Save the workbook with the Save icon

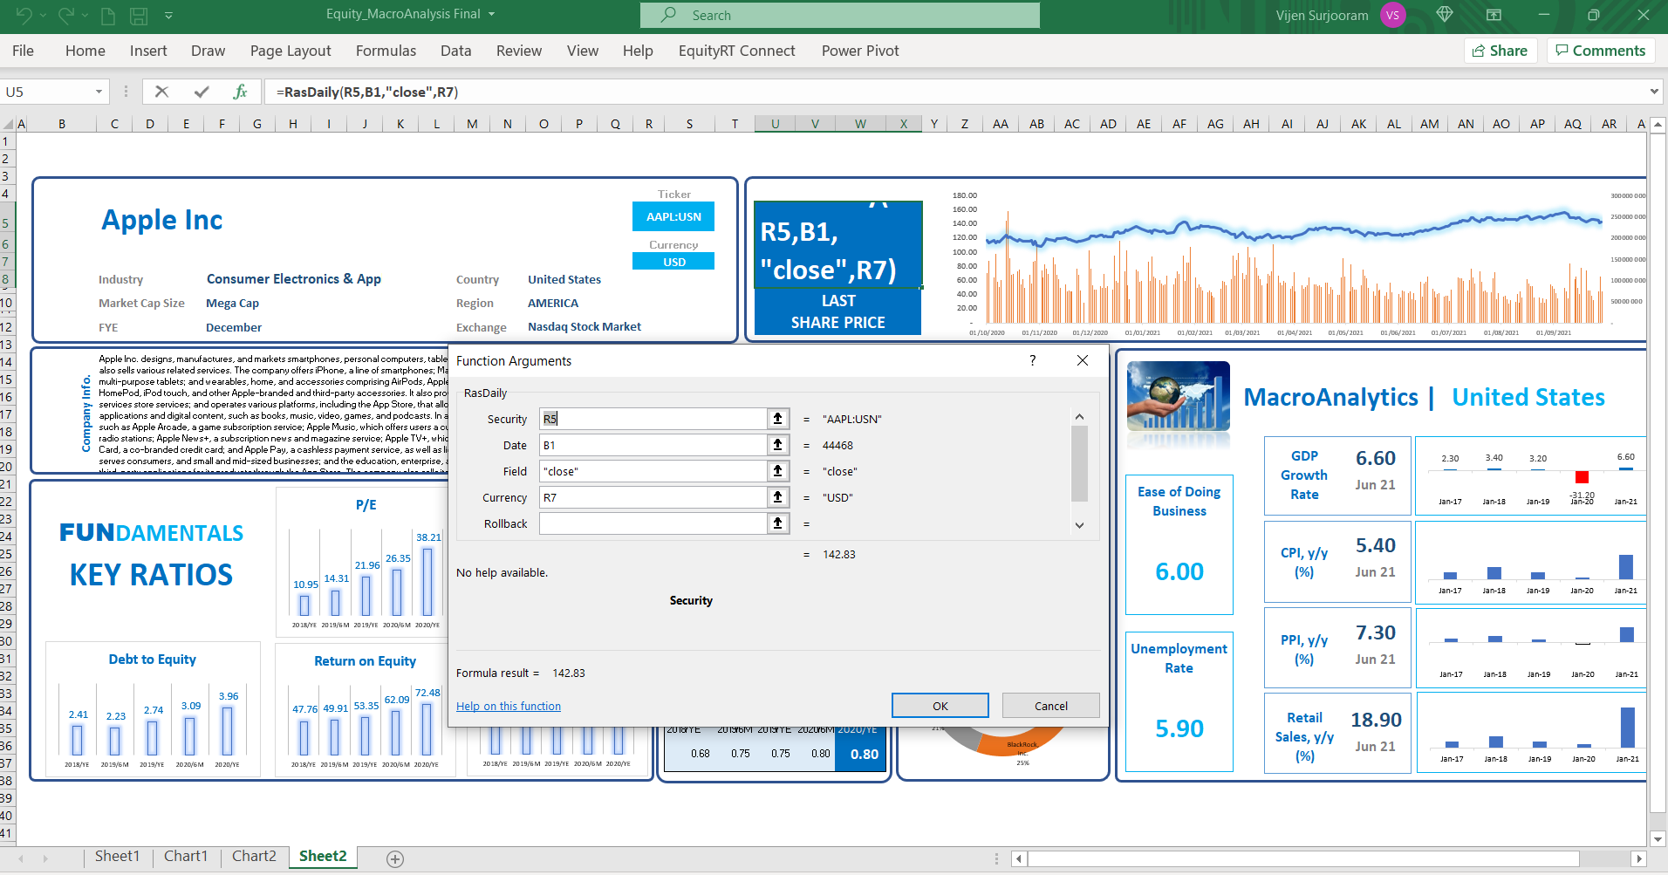click(x=139, y=16)
